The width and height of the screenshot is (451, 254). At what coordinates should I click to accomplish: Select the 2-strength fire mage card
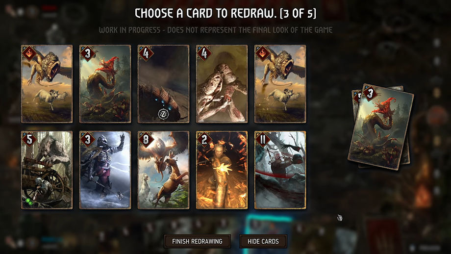(x=222, y=170)
